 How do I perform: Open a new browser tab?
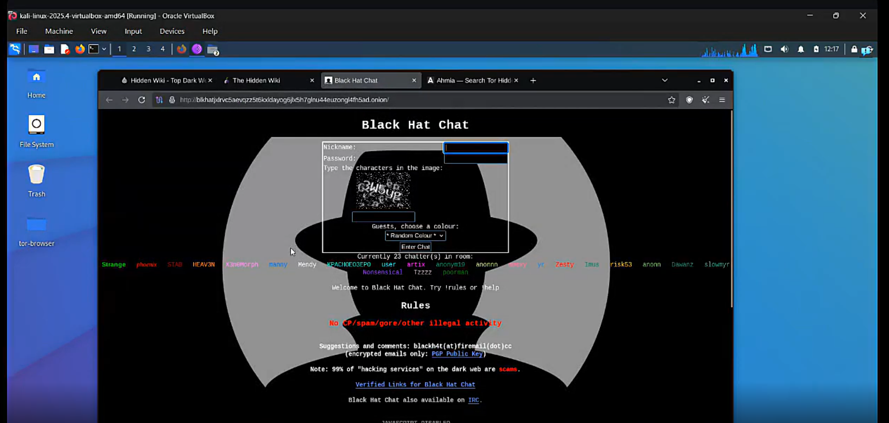[x=533, y=81]
